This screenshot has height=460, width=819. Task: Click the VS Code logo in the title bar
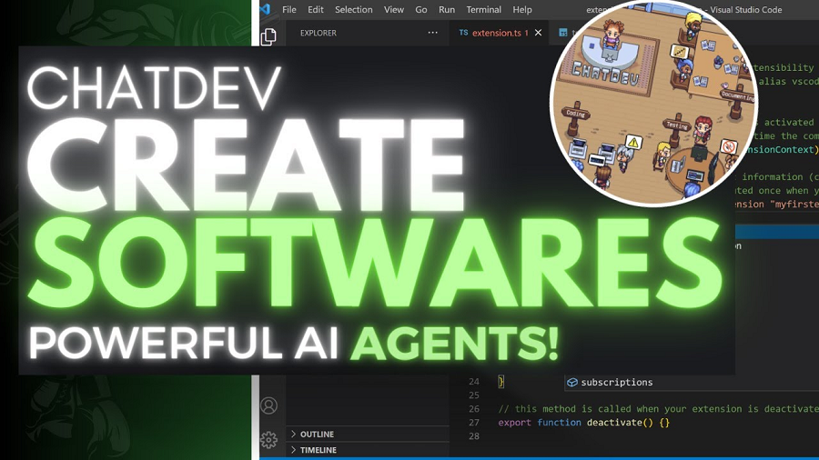pyautogui.click(x=265, y=9)
